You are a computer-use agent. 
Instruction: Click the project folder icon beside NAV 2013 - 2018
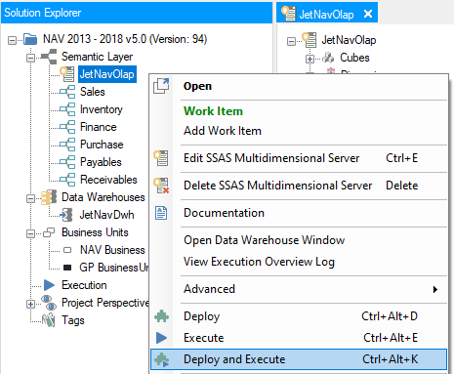click(31, 39)
